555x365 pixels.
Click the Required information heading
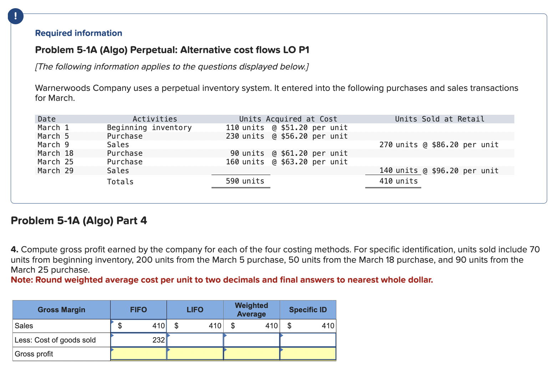coord(78,33)
